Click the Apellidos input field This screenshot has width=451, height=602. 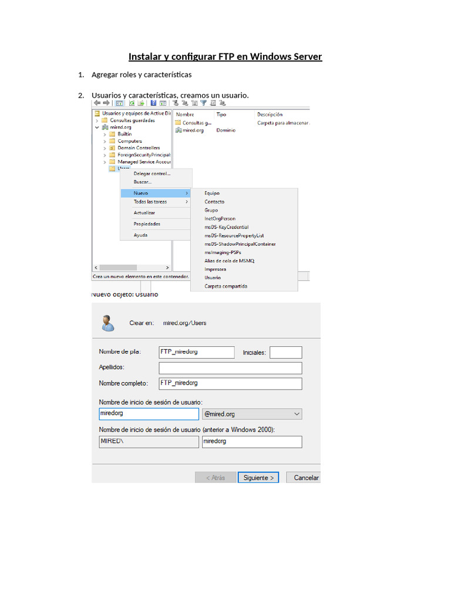click(230, 368)
